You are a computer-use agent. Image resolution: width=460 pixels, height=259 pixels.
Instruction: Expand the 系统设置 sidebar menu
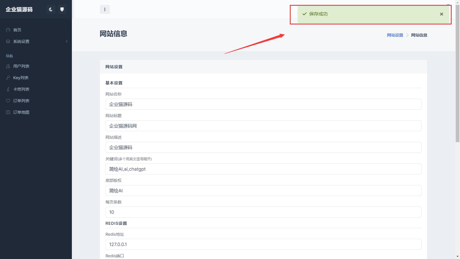point(21,41)
